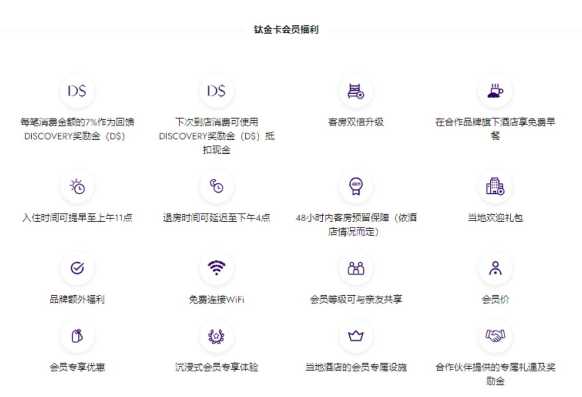
Task: Select the 客房双倍升级 bed icon
Action: 355,91
